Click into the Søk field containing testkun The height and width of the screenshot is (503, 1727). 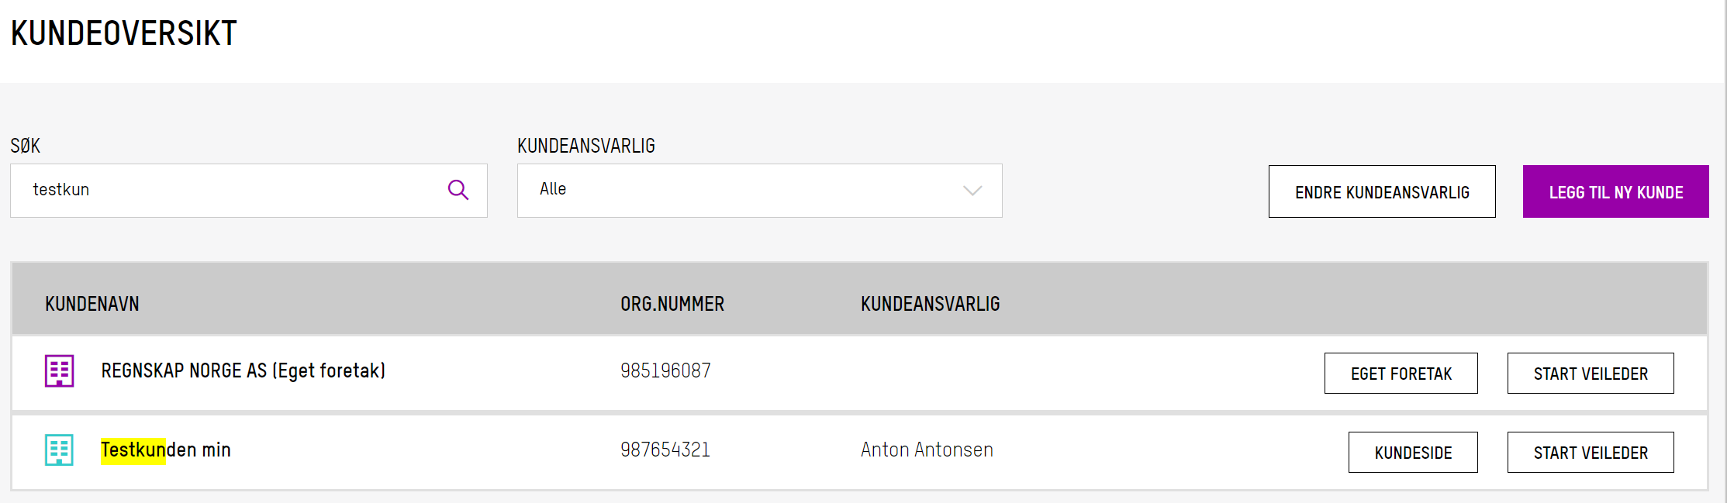pos(248,191)
